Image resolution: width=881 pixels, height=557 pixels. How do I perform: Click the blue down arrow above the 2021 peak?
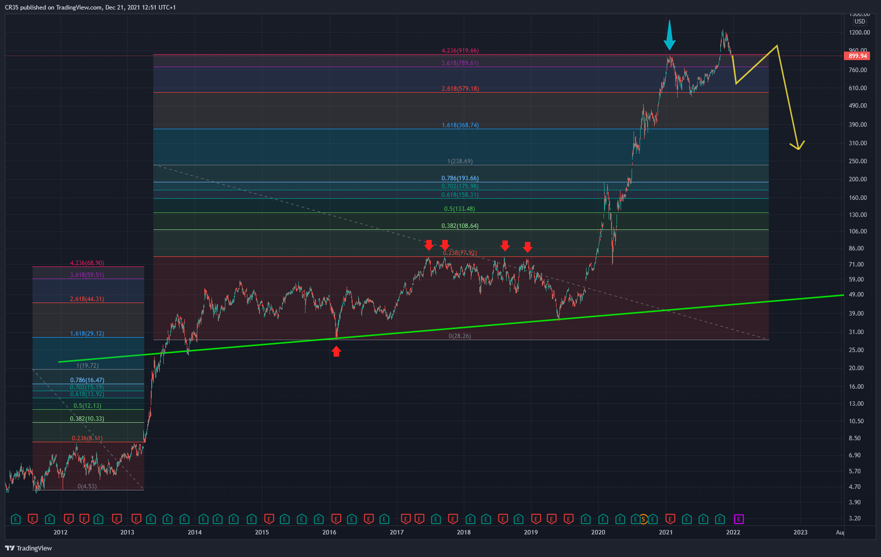pos(670,35)
